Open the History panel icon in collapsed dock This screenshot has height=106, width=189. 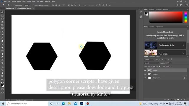(x=141, y=11)
